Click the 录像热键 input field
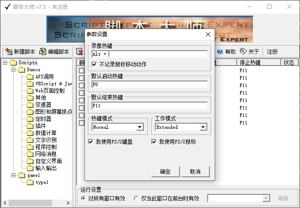Image resolution: width=300 pixels, height=208 pixels. click(150, 54)
